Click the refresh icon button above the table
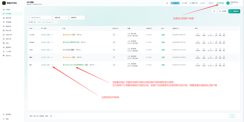This screenshot has width=244, height=122. [214, 11]
